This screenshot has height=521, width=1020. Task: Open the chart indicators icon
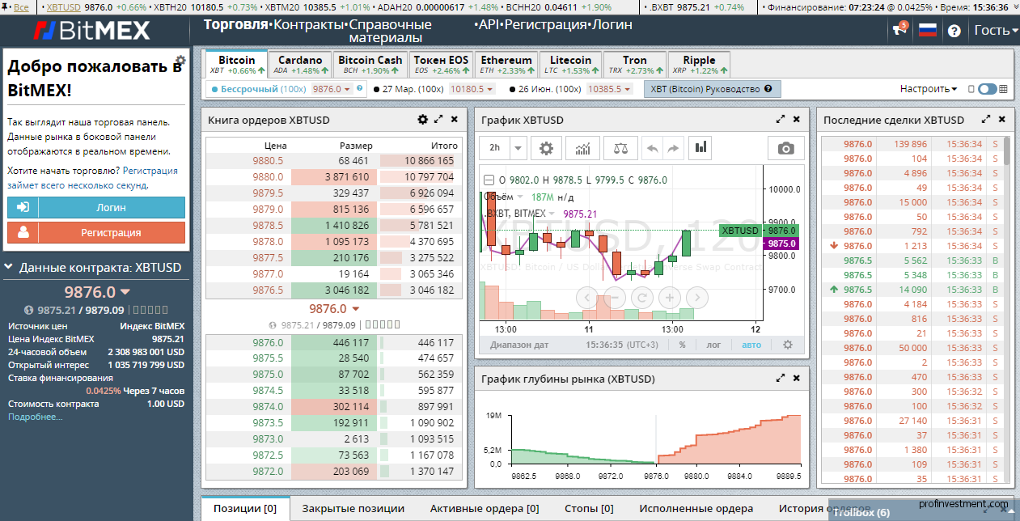582,148
